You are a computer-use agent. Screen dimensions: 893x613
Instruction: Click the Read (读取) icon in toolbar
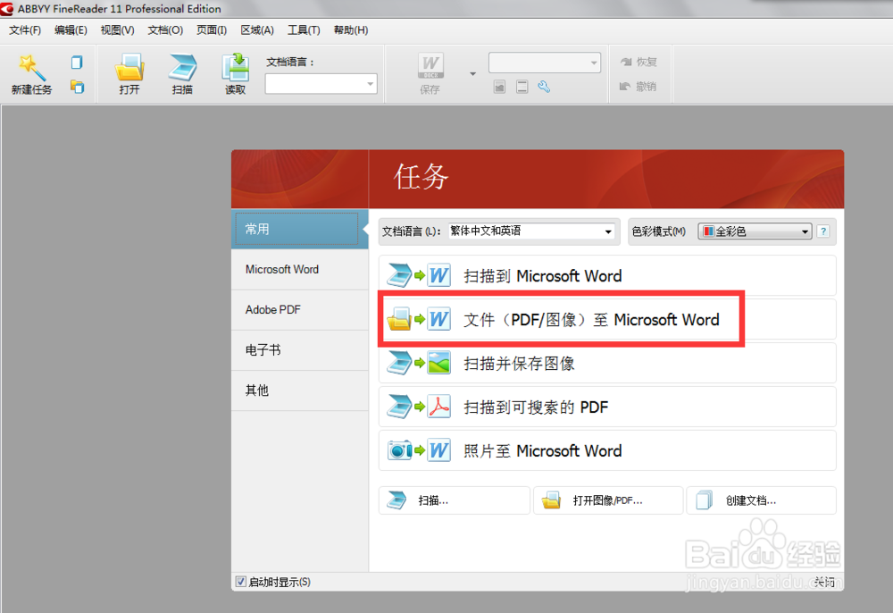(235, 67)
